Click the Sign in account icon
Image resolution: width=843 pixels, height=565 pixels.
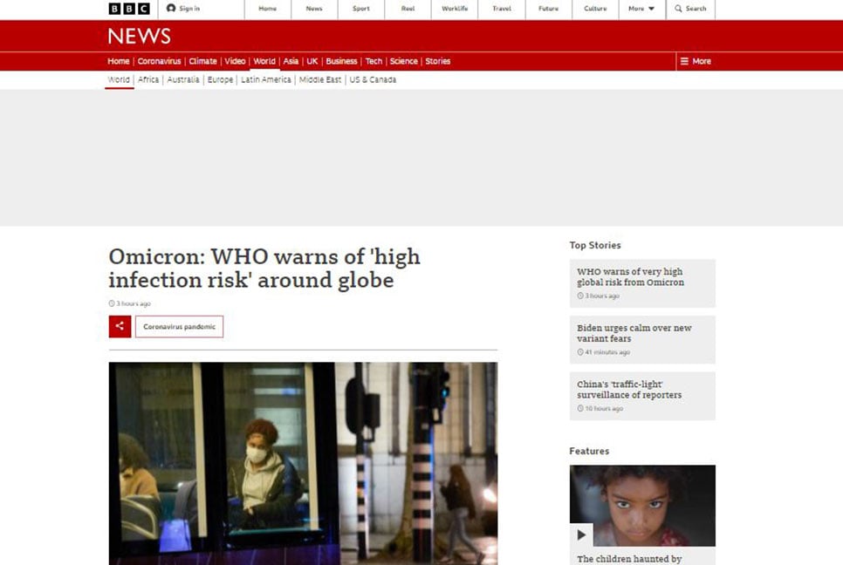tap(172, 9)
